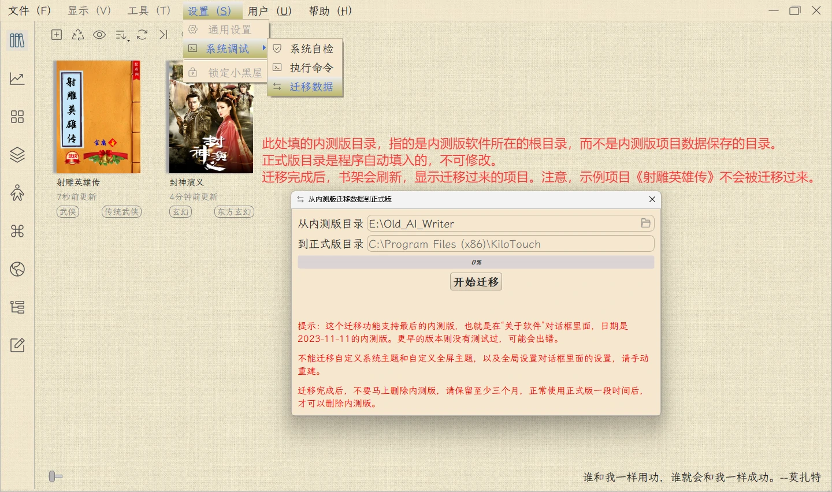Open the command-symbol sidebar icon
This screenshot has height=492, width=832.
(x=17, y=231)
